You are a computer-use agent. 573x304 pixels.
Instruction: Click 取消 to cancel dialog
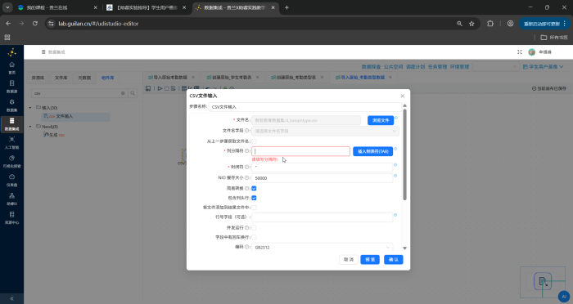coord(349,260)
